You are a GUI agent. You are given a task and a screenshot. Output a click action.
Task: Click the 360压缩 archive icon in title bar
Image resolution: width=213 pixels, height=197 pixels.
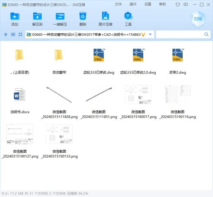[x=5, y=5]
